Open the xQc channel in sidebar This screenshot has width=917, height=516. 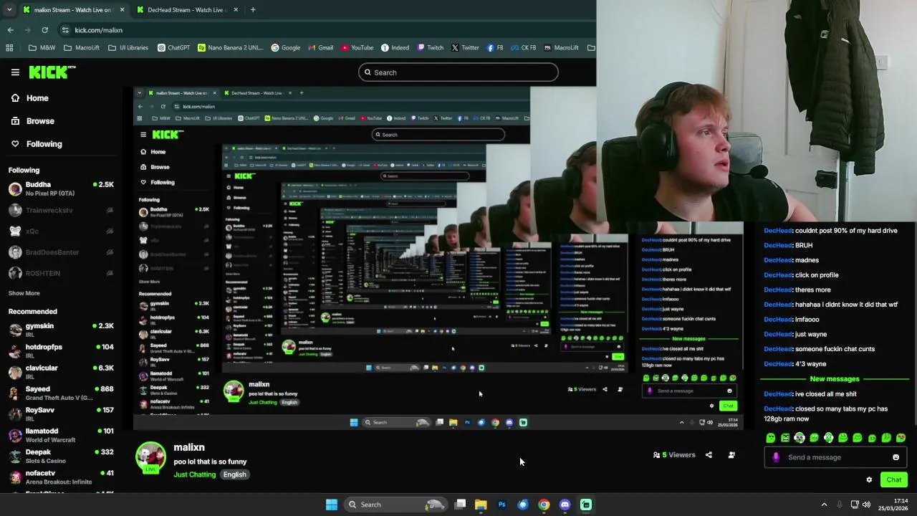61,231
